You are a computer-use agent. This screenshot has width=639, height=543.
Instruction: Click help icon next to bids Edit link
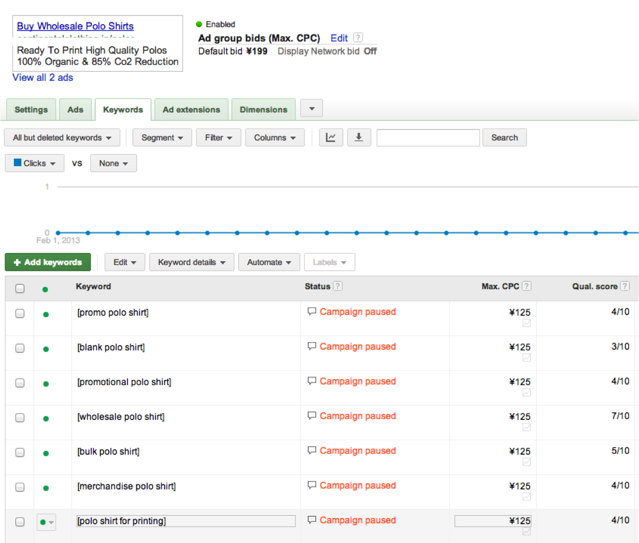click(357, 38)
